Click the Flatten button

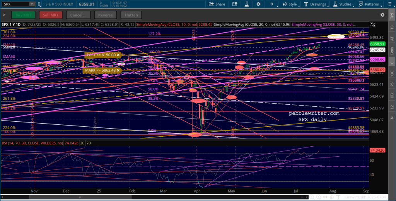[131, 15]
